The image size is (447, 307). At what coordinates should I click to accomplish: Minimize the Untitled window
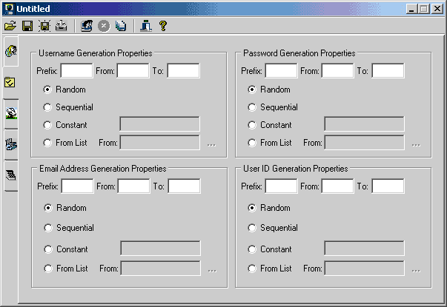click(411, 9)
